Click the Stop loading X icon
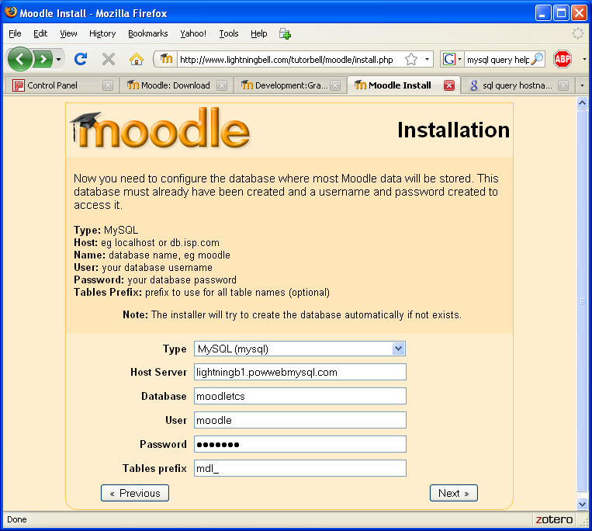 (x=109, y=59)
